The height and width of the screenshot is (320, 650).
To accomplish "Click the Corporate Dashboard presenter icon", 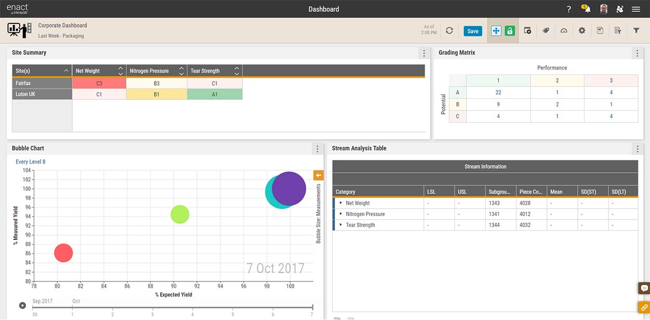I will (x=19, y=30).
